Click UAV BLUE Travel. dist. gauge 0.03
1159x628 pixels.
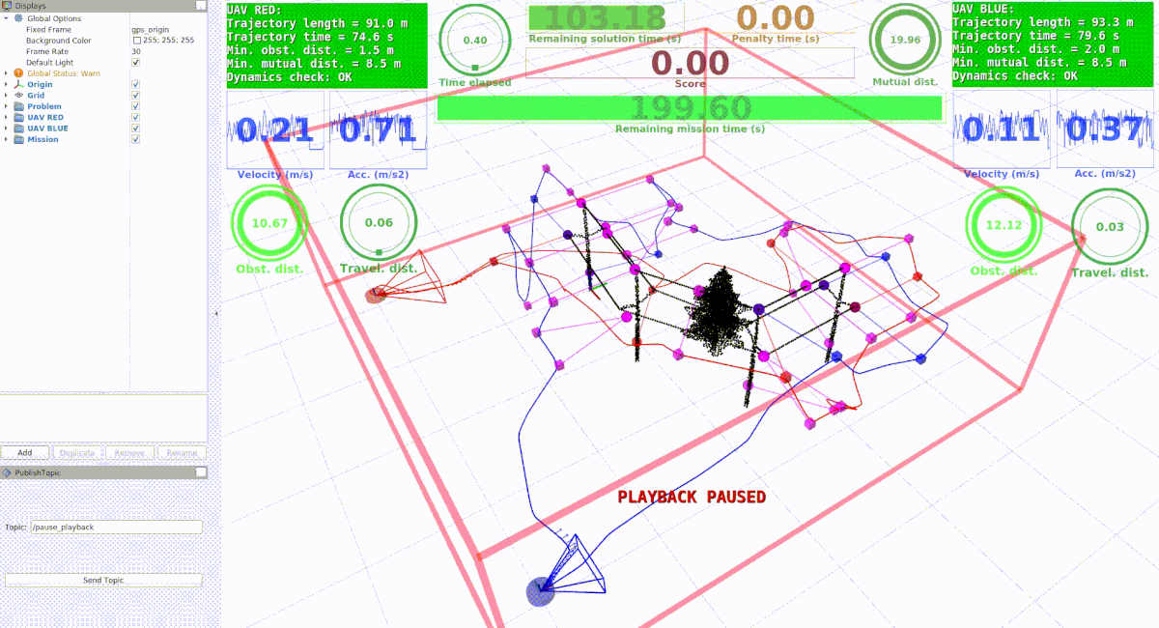(1111, 227)
